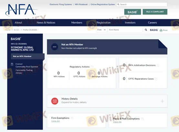The image size is (179, 132).
Task: Open the Firm search type dropdown
Action: (x=101, y=30)
